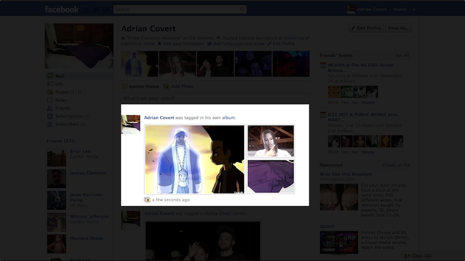Open account dropdown arrow in header
Viewport: 465px width, 261px height.
[414, 9]
